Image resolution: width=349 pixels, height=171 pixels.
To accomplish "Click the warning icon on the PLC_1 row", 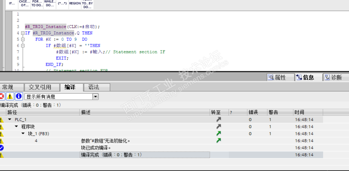I will click(1, 120).
